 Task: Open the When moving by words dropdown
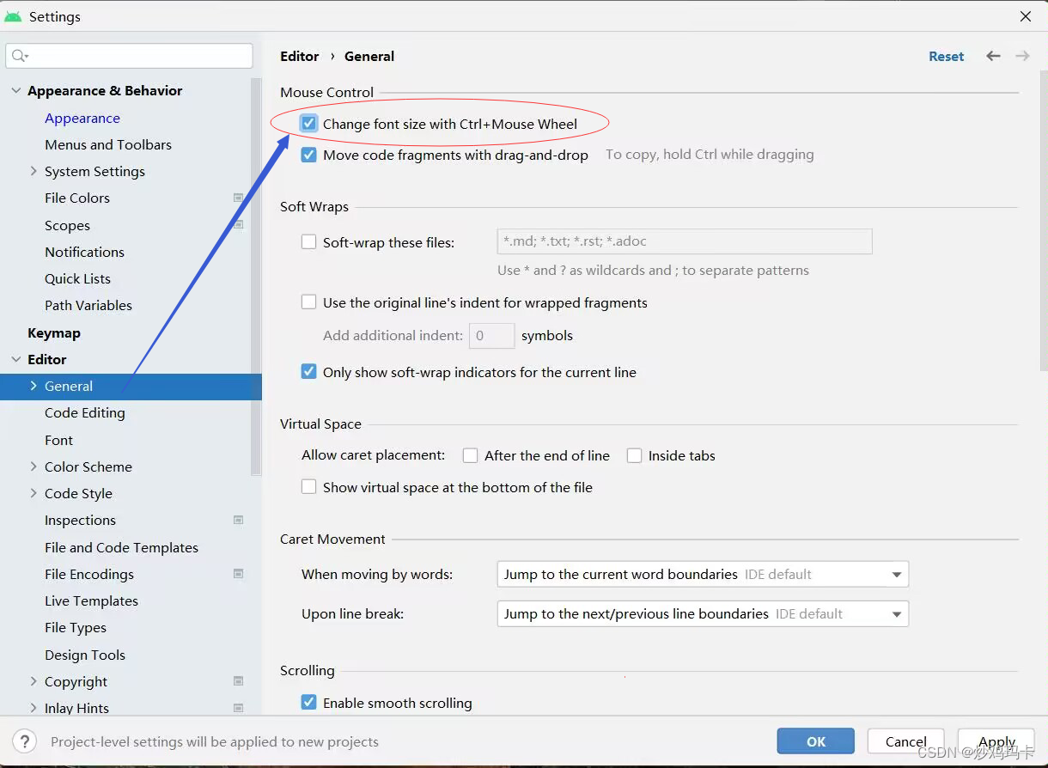[703, 574]
